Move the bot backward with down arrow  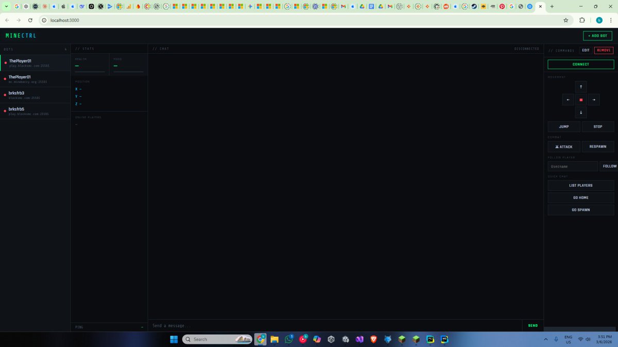point(580,113)
